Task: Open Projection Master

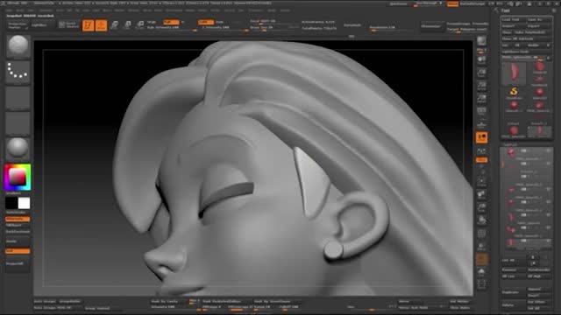Action: pyautogui.click(x=18, y=25)
